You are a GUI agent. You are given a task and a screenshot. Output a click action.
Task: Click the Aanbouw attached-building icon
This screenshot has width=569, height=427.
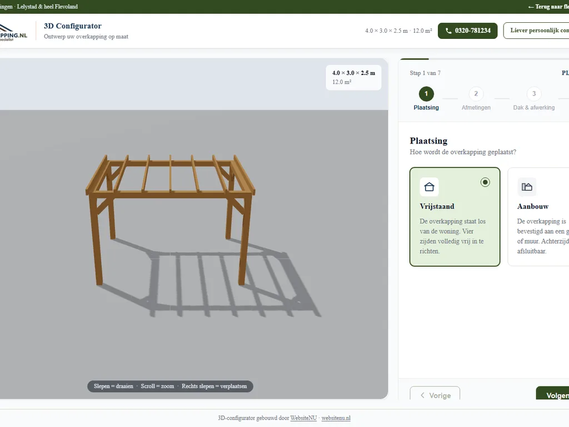(x=527, y=187)
